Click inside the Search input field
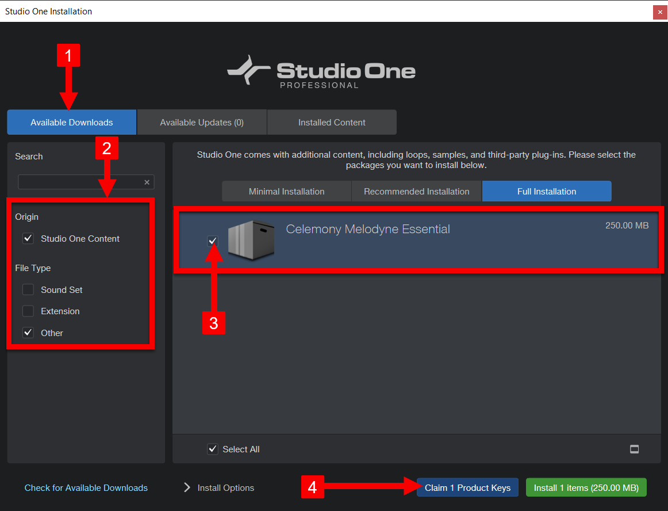668x511 pixels. [80, 182]
